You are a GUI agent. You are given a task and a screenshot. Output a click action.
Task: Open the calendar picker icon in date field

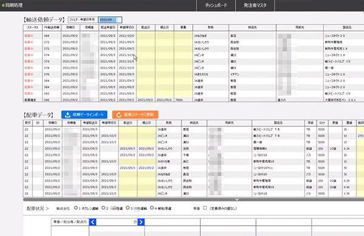tap(135, 222)
